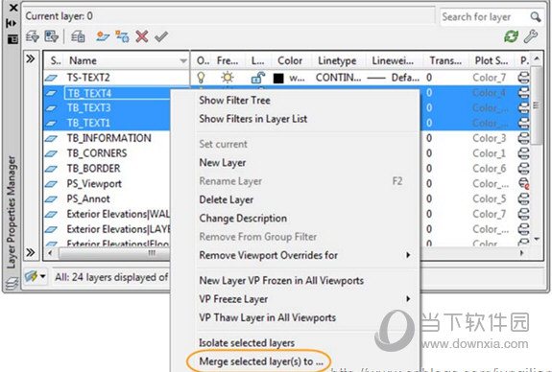
Task: Expand the filter tree with top chevron
Action: [x=31, y=58]
